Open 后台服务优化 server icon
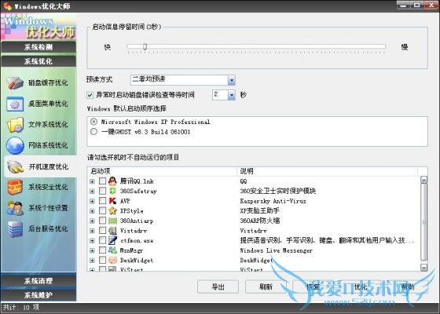The image size is (440, 314). 15,228
